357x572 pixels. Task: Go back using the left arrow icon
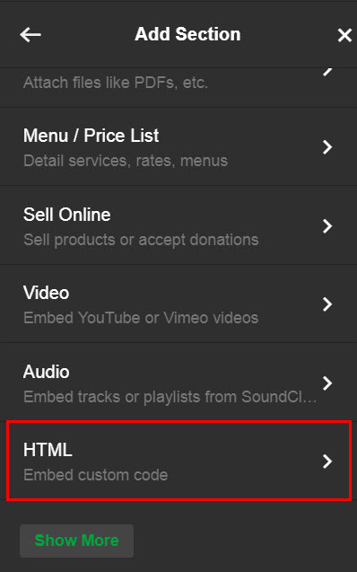[30, 35]
